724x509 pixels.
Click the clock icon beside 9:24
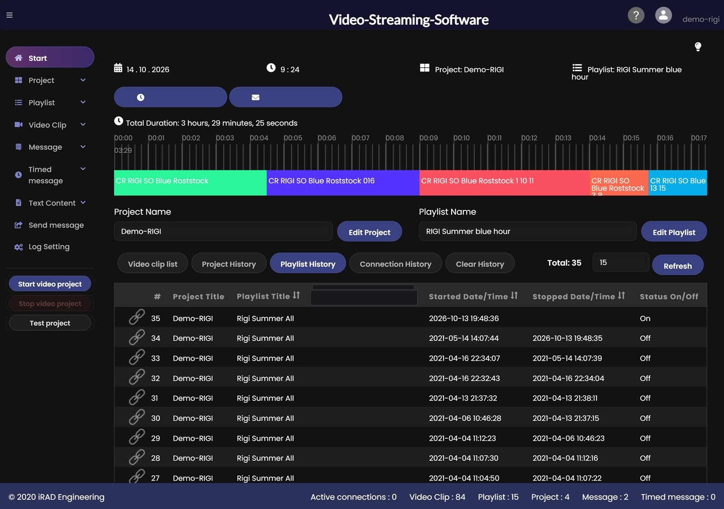[x=271, y=68]
